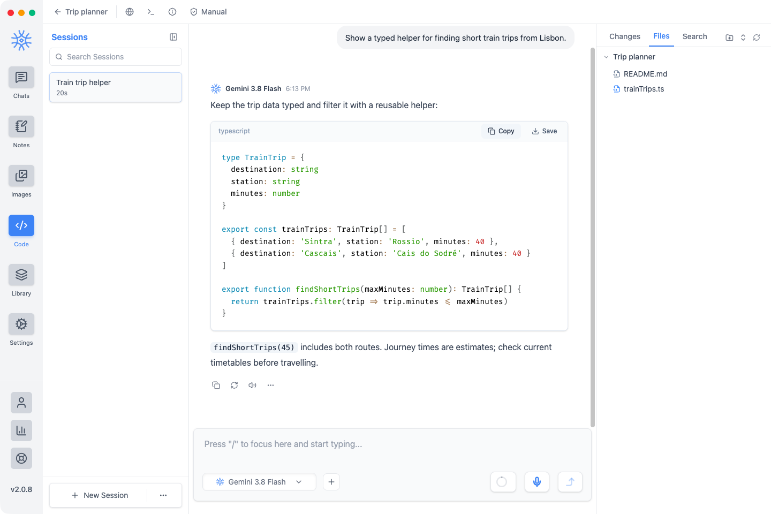This screenshot has width=771, height=514.
Task: Copy the typescript code block
Action: (x=501, y=131)
